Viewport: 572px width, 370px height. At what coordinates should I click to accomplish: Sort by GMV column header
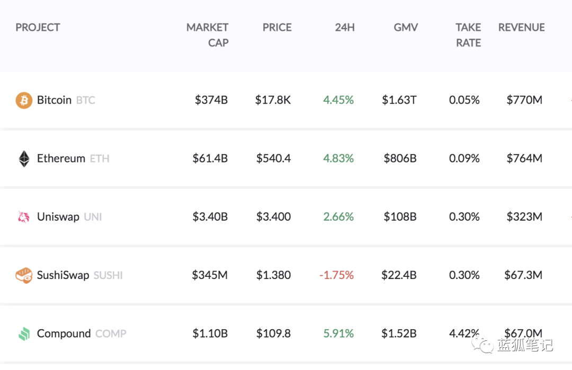(406, 28)
